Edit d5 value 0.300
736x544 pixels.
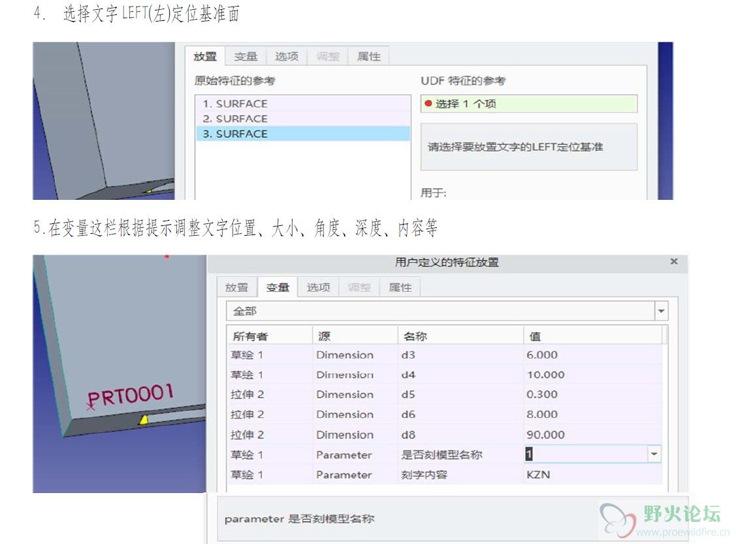(x=593, y=394)
